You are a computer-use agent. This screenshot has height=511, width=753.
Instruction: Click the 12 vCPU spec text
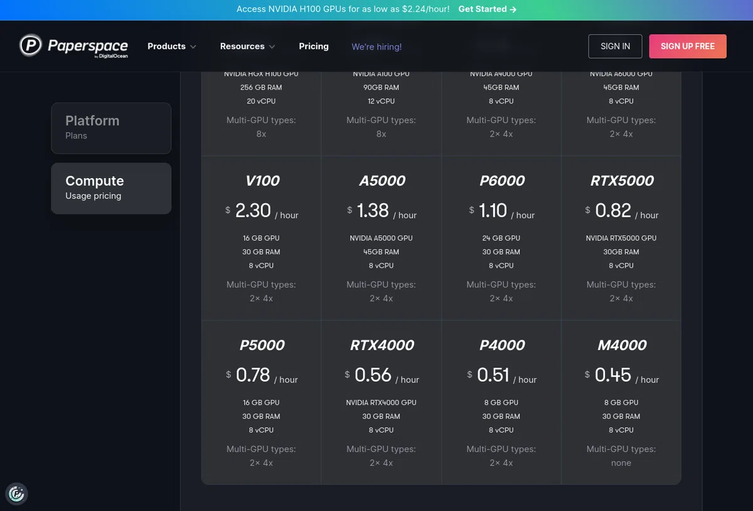point(382,102)
